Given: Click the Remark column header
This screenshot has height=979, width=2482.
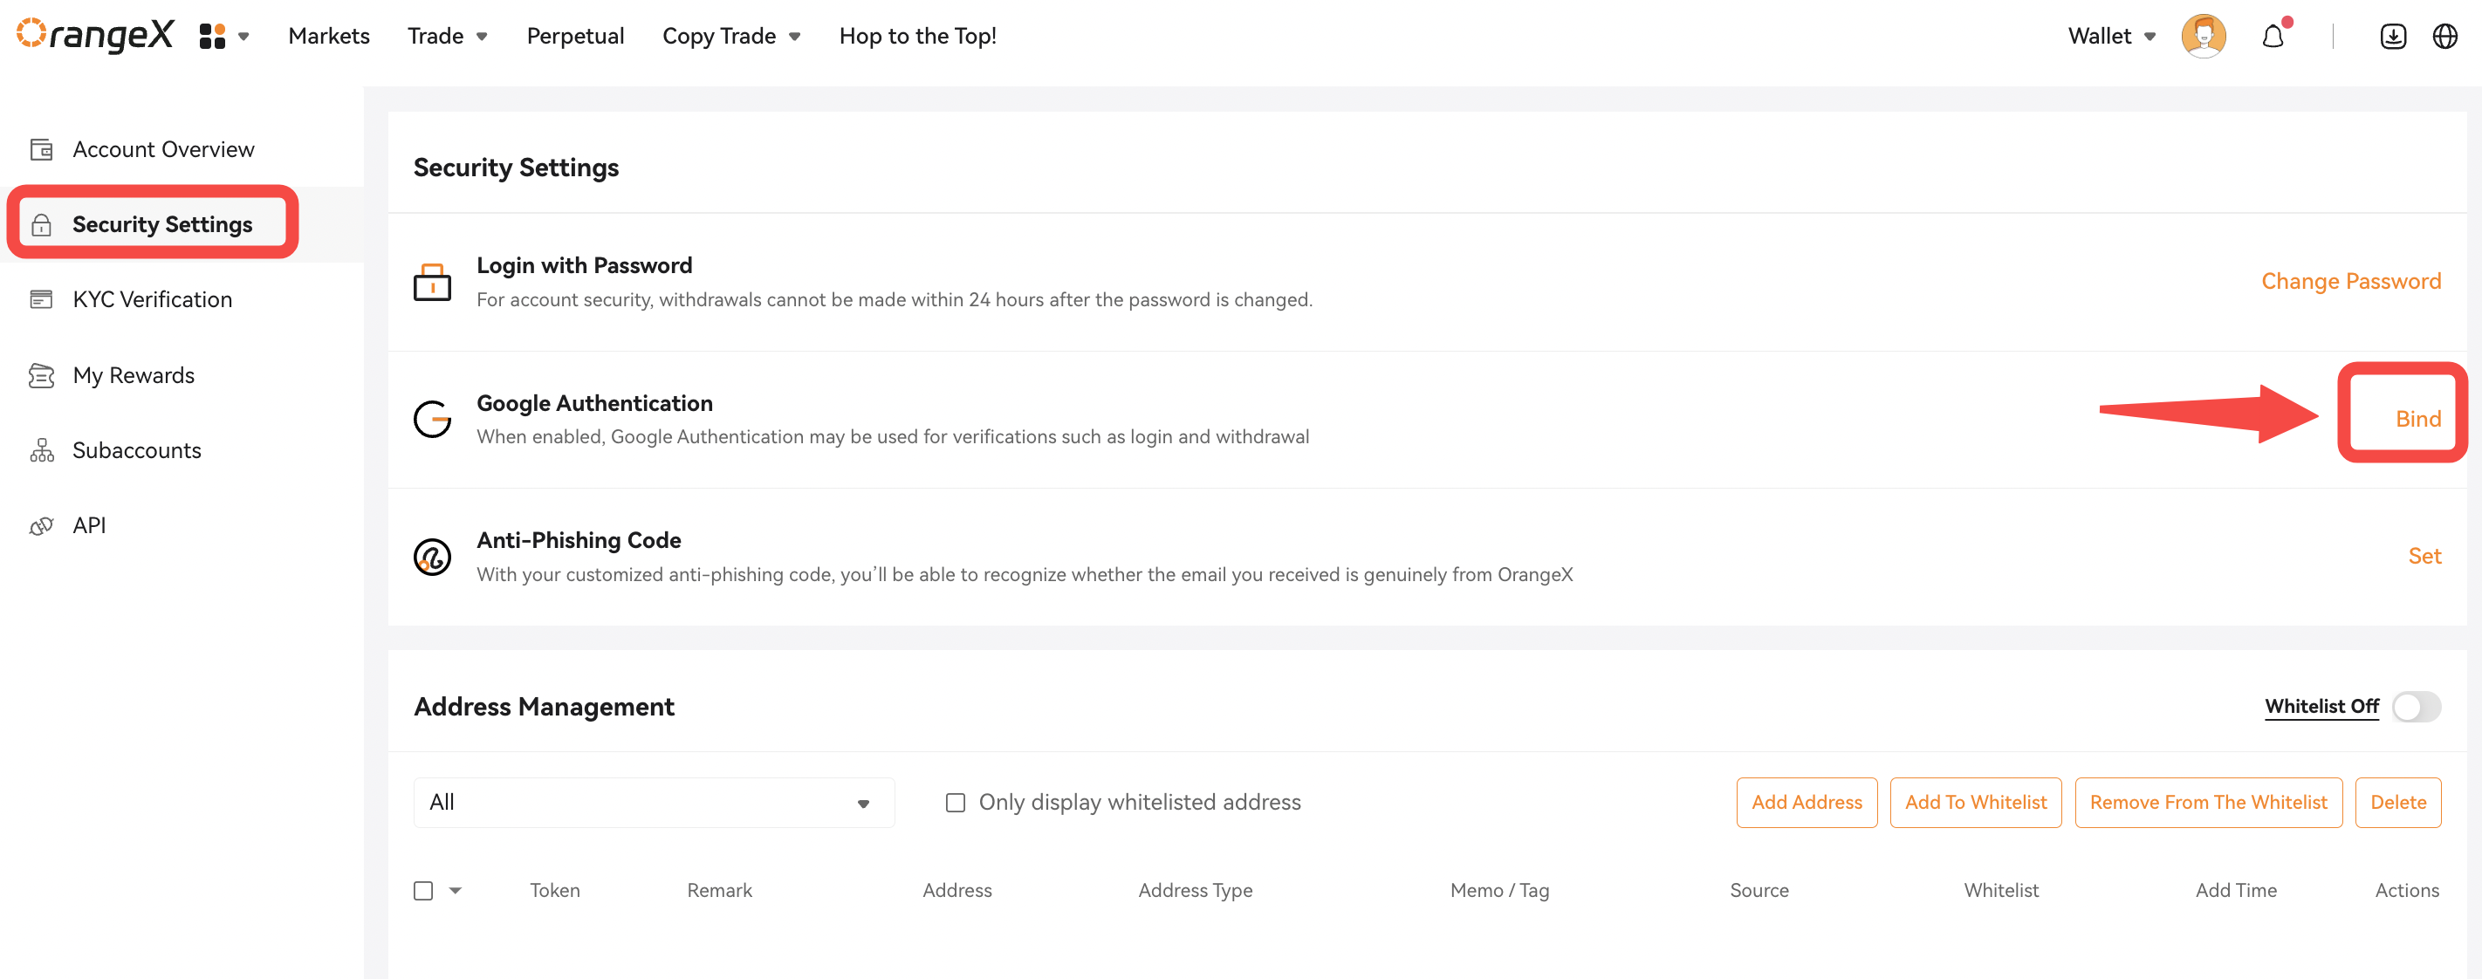Looking at the screenshot, I should click(x=719, y=890).
